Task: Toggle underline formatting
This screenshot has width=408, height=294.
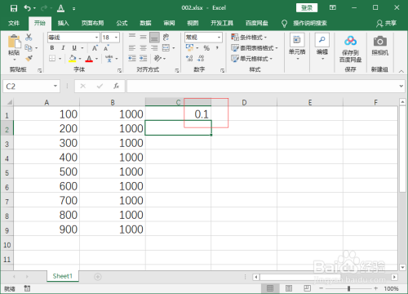Action: point(74,48)
